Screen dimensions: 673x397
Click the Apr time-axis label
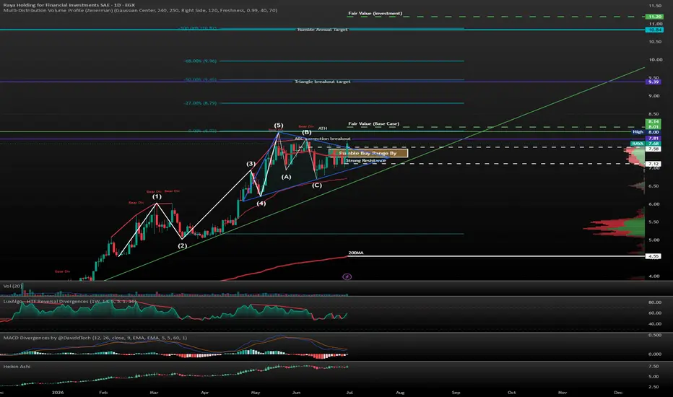205,392
